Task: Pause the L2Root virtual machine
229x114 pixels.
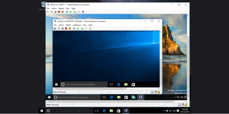Action: [x=67, y=12]
